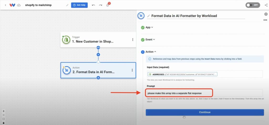This screenshot has height=125, width=269.
Task: Collapse the Action section
Action: click(x=151, y=52)
